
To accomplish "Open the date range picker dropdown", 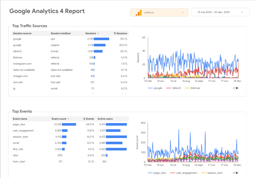I will tap(220, 12).
